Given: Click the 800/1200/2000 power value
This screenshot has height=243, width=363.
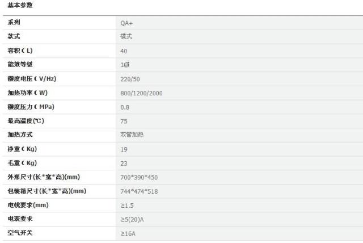Looking at the screenshot, I should coord(141,93).
